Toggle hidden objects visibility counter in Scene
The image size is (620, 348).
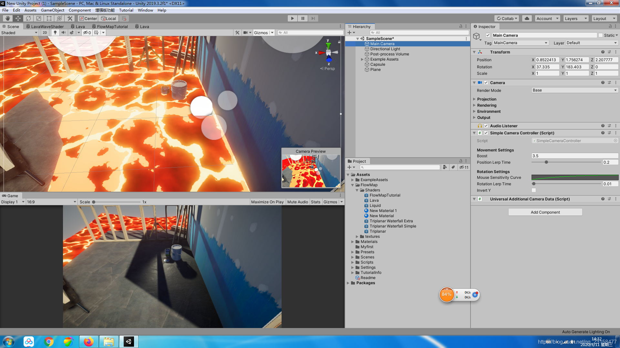87,33
